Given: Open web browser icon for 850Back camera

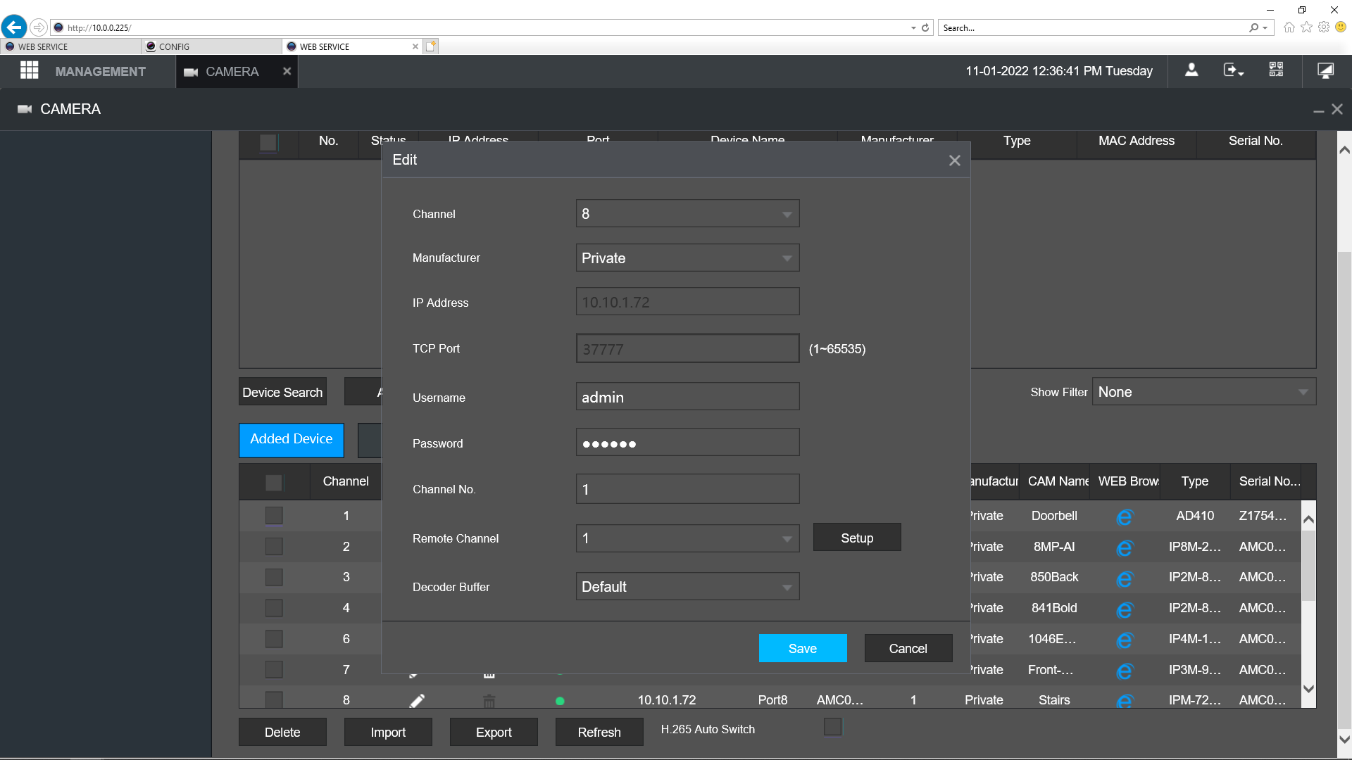Looking at the screenshot, I should (x=1125, y=578).
